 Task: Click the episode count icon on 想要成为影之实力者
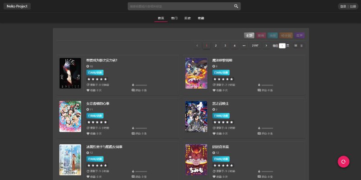tap(88, 66)
